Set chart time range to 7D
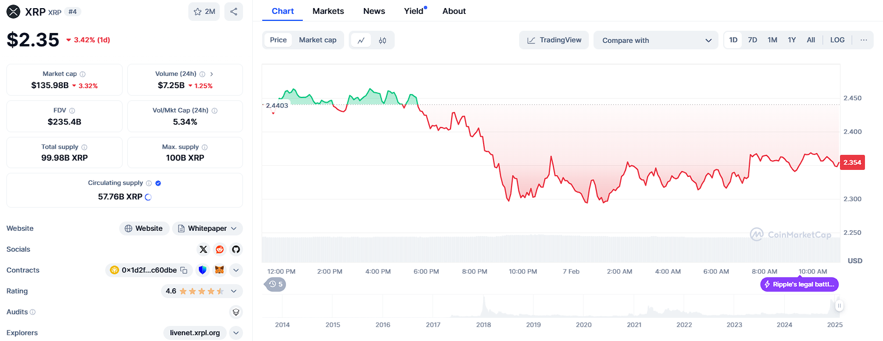This screenshot has width=883, height=341. pyautogui.click(x=752, y=40)
